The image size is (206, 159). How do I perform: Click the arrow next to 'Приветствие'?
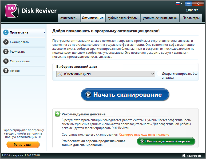pos(45,32)
